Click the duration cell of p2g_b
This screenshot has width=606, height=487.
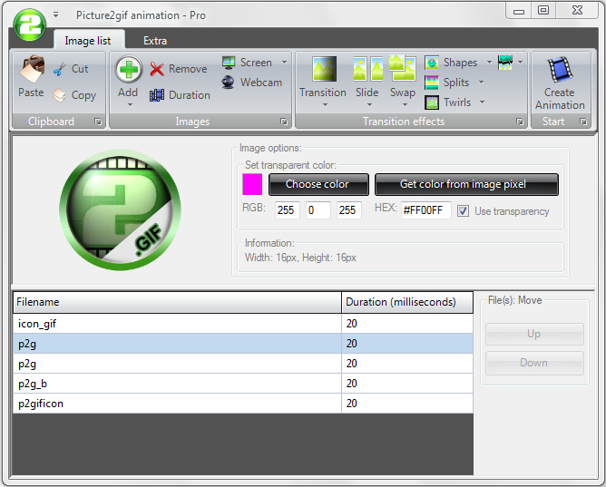click(x=407, y=384)
